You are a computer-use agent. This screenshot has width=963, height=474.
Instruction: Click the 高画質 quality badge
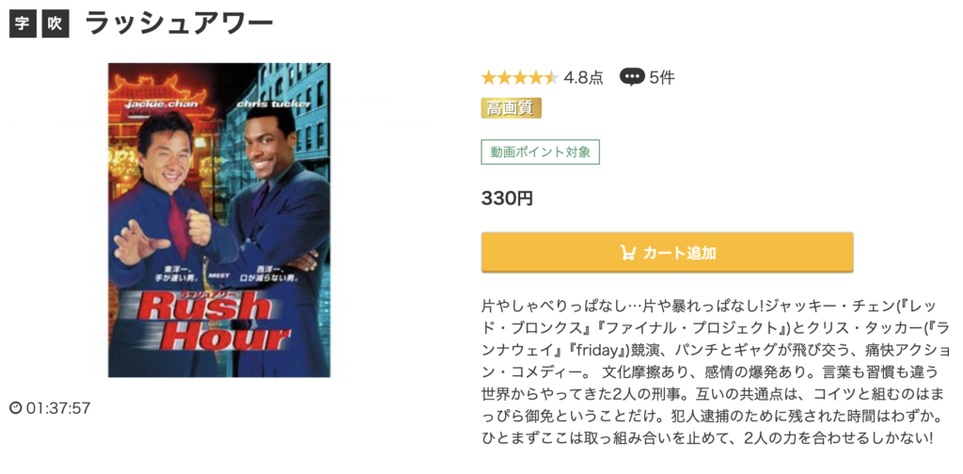tap(511, 108)
